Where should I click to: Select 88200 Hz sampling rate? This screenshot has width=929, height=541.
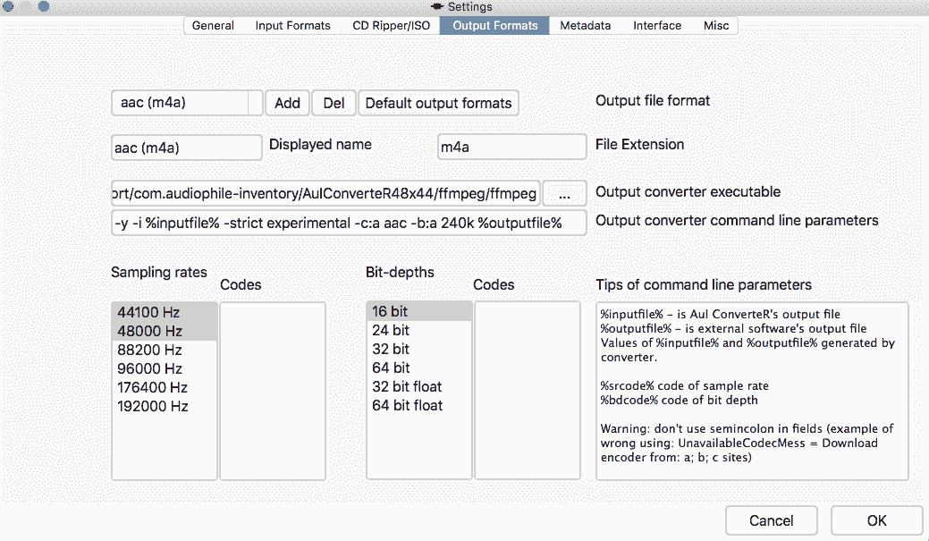tap(165, 351)
